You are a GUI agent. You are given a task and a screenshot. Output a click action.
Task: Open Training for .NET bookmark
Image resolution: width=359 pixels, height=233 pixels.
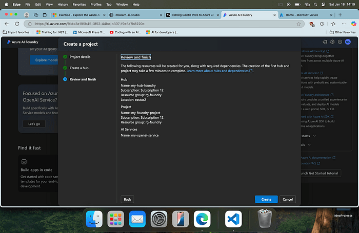pyautogui.click(x=52, y=32)
